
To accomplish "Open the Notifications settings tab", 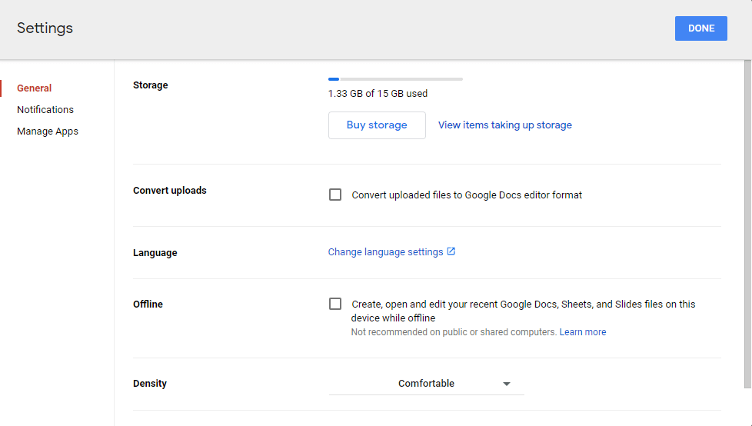I will [45, 110].
